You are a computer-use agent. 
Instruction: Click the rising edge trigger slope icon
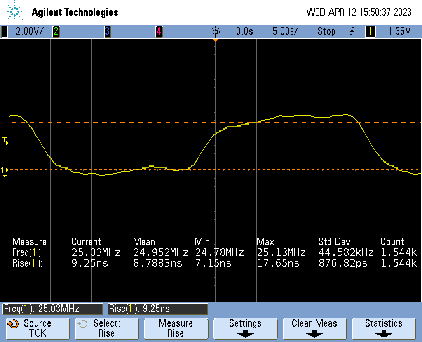tap(352, 31)
